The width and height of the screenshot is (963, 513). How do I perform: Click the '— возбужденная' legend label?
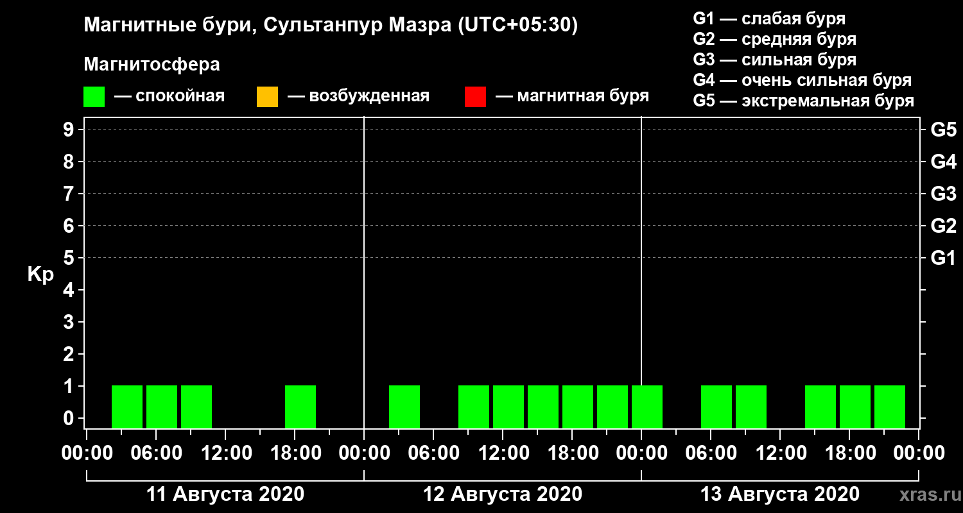(x=358, y=96)
